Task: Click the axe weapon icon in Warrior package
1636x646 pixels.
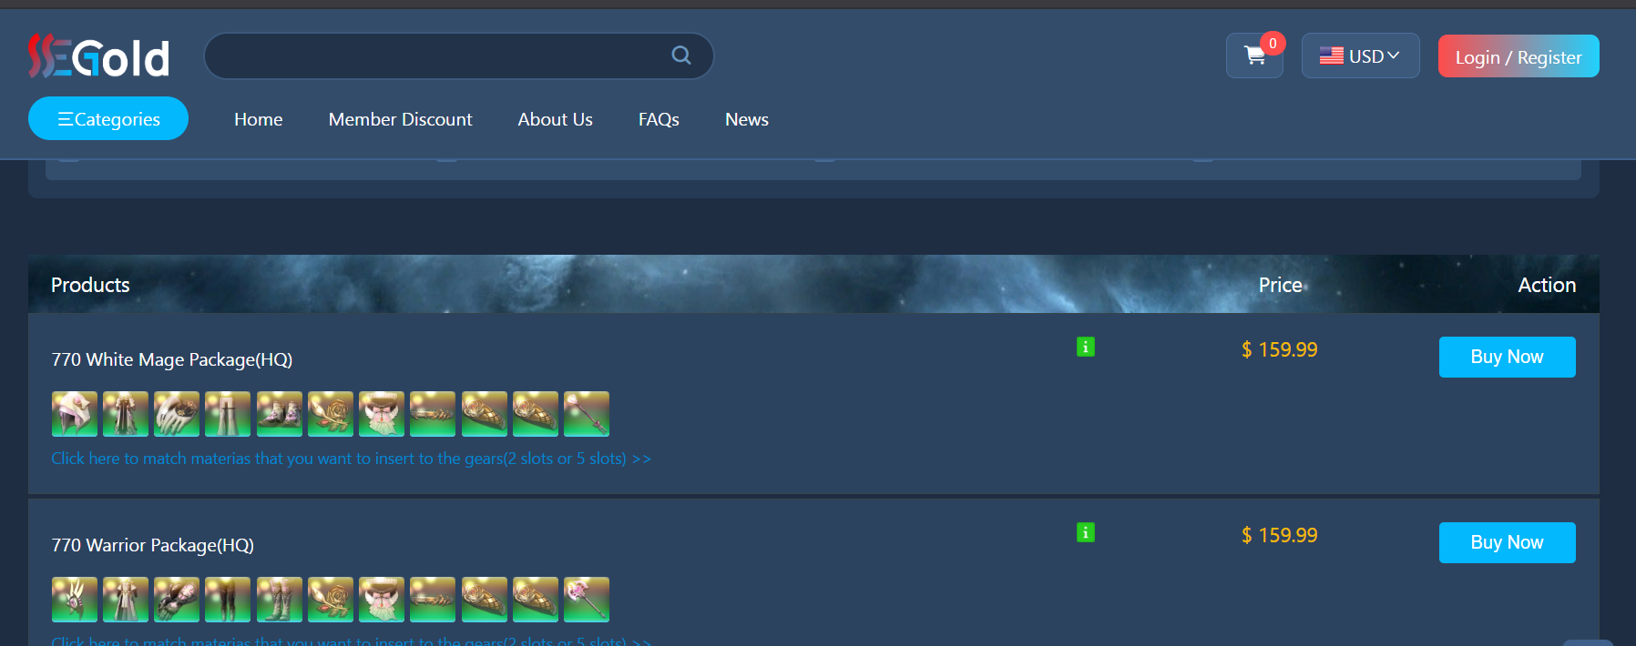Action: tap(587, 600)
